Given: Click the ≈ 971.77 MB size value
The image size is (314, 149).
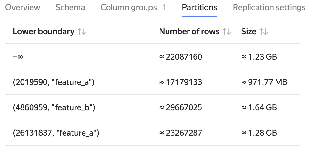Looking at the screenshot, I should pos(264,82).
